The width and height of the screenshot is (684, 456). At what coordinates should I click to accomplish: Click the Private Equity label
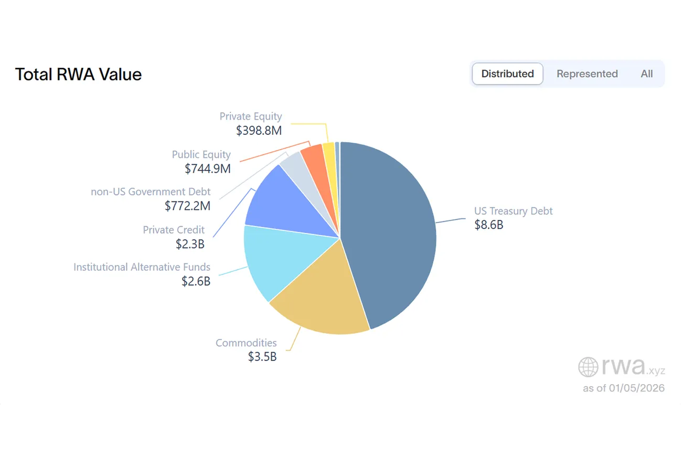250,116
